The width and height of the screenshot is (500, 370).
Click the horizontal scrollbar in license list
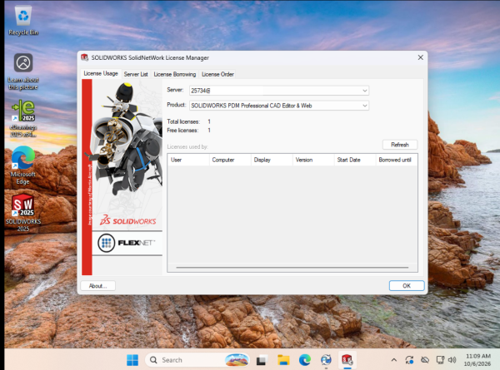(292, 268)
